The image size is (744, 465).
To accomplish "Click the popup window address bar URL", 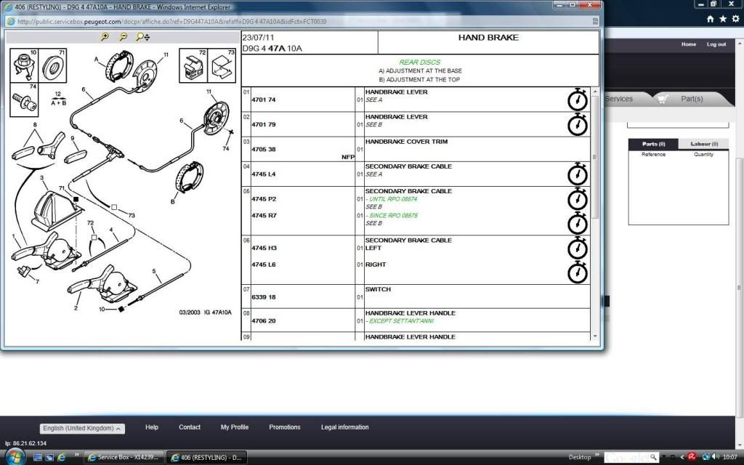I will (x=171, y=21).
